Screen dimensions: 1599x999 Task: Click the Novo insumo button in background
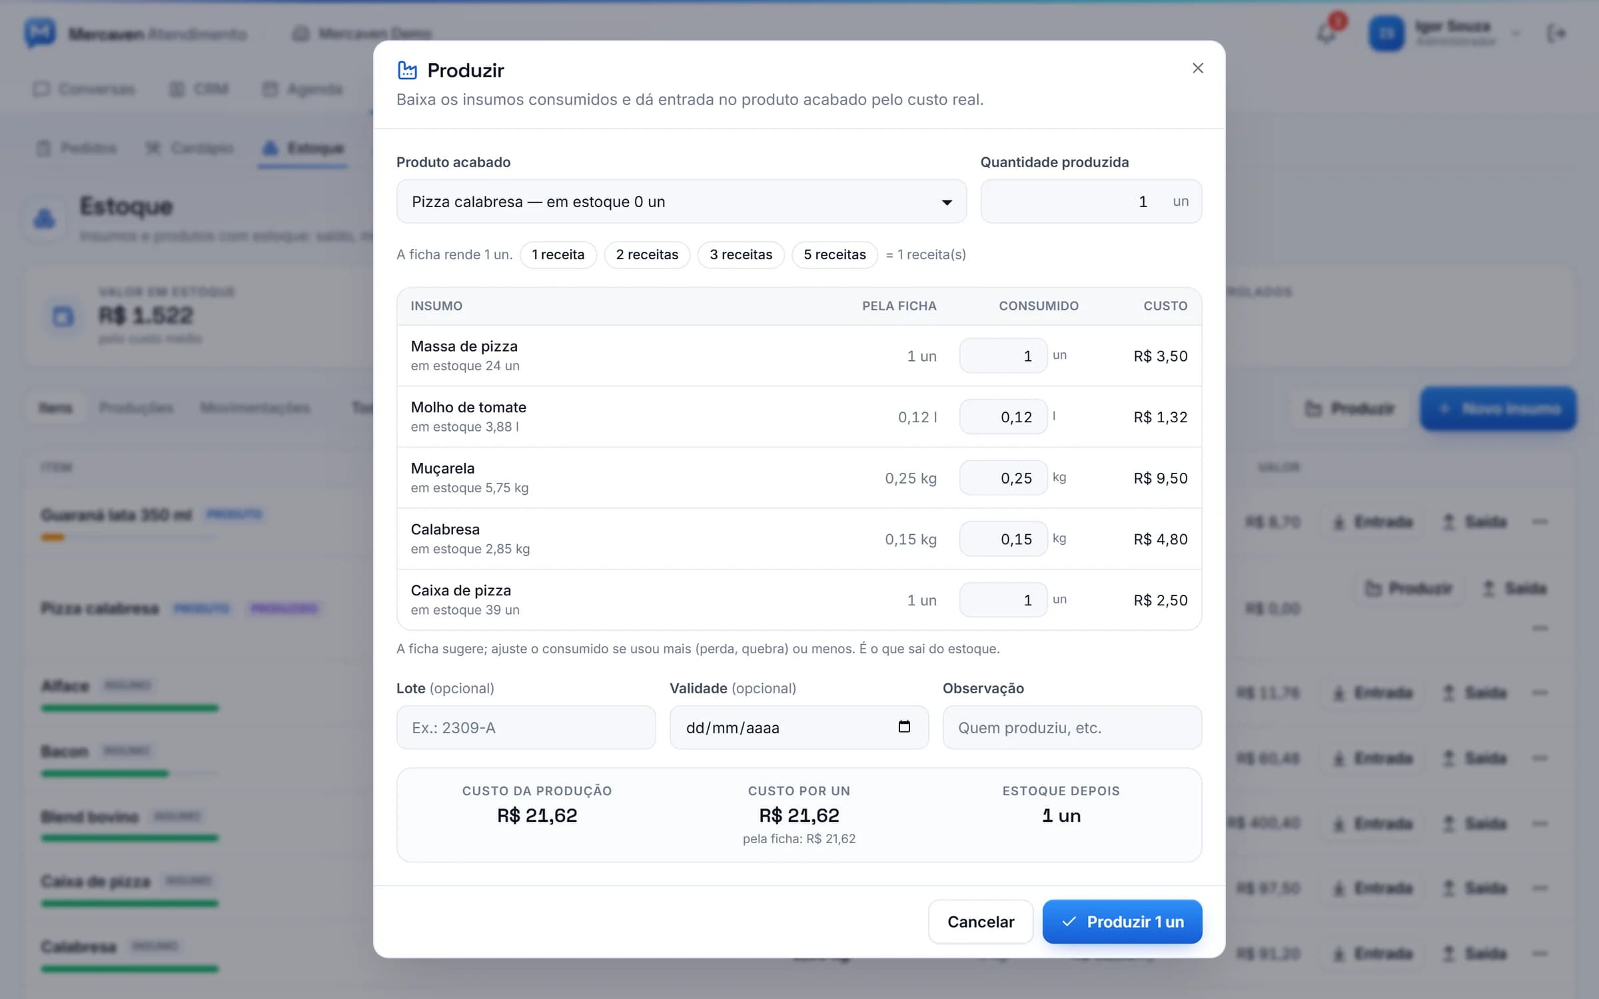pos(1498,408)
